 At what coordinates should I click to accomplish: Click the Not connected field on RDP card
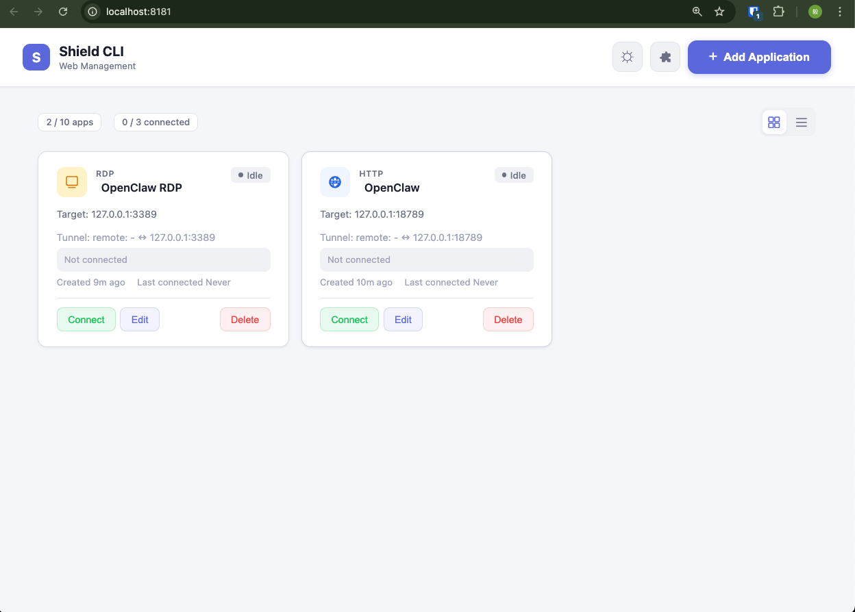pyautogui.click(x=164, y=259)
